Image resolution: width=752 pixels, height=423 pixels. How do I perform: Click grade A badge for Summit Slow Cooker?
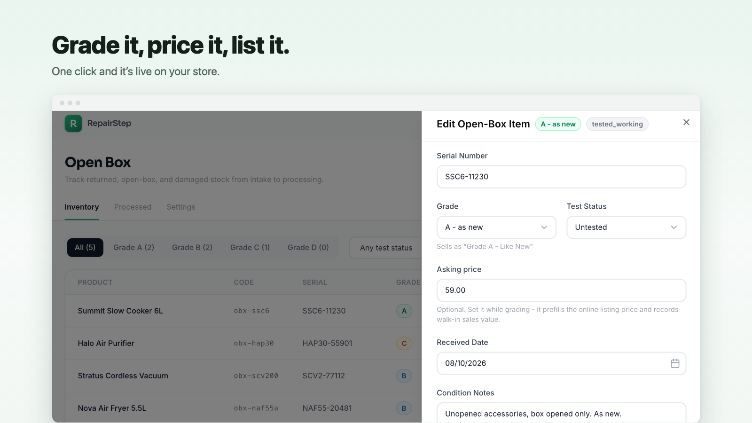click(x=404, y=311)
